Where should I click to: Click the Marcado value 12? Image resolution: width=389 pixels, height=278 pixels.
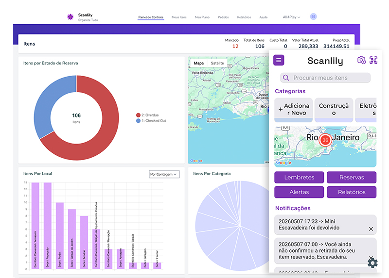click(x=235, y=46)
